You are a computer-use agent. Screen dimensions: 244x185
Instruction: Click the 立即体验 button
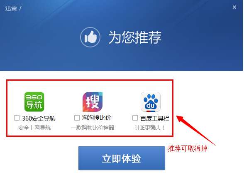click(x=122, y=158)
